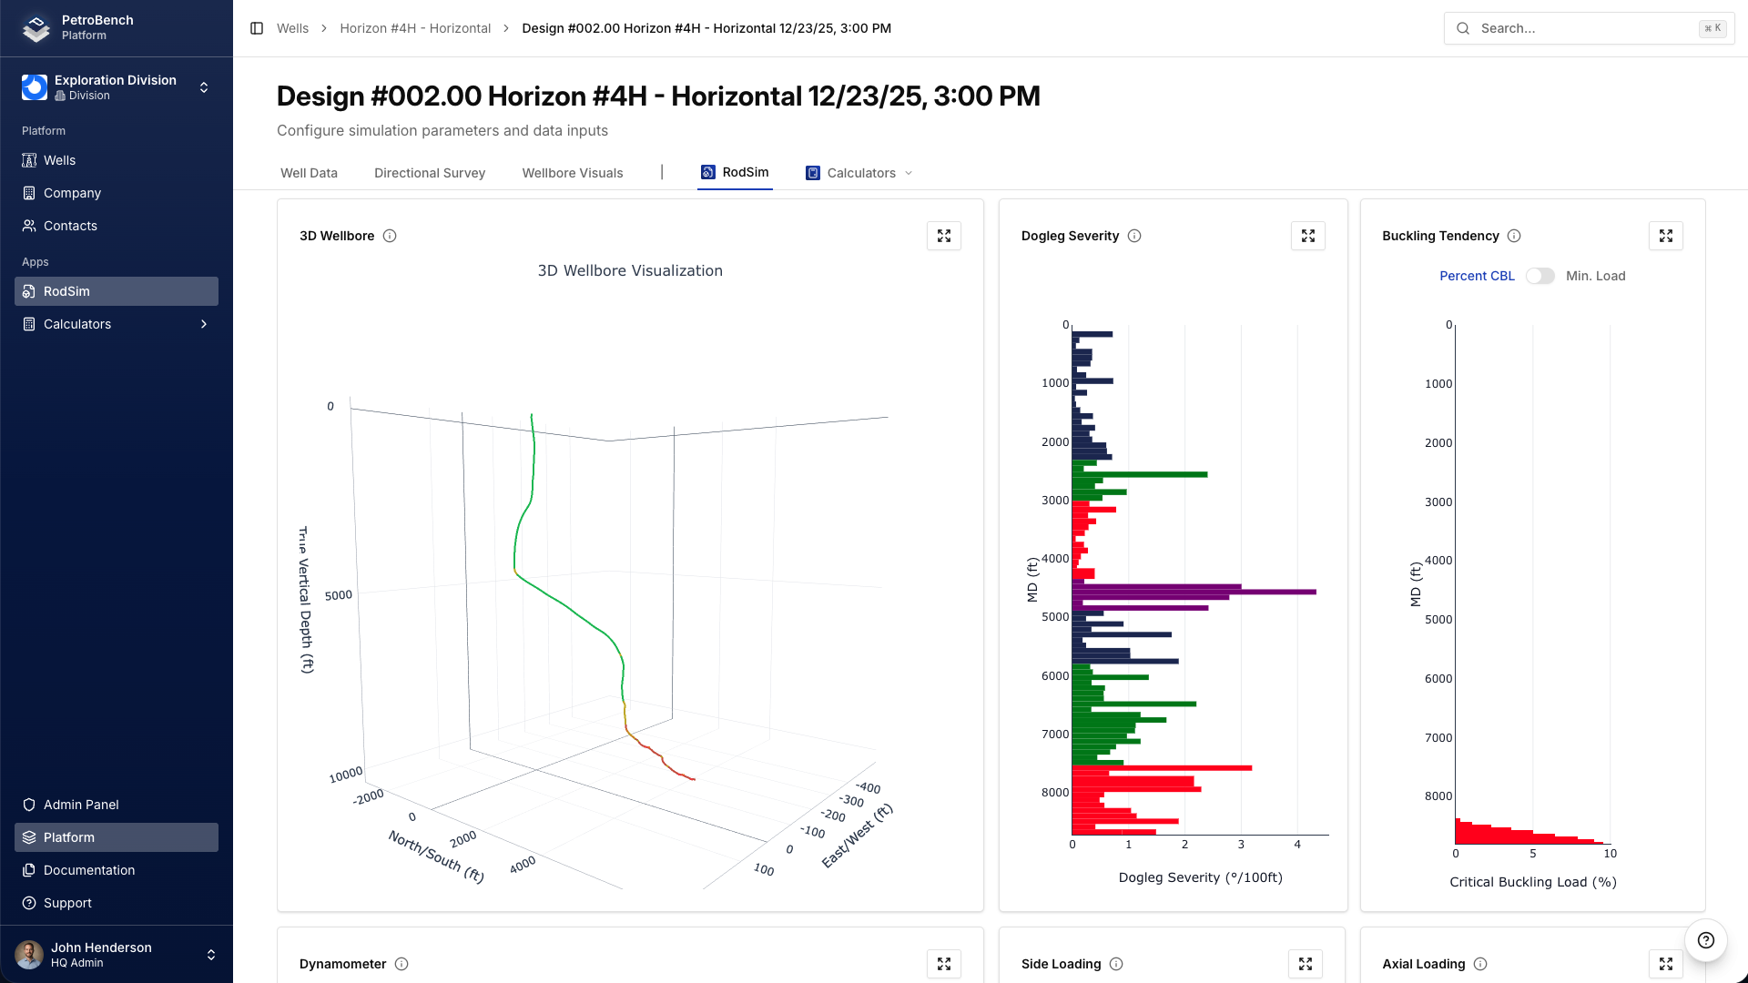The image size is (1748, 983).
Task: Expand the 3D Wellbore chart fullscreen
Action: point(944,236)
